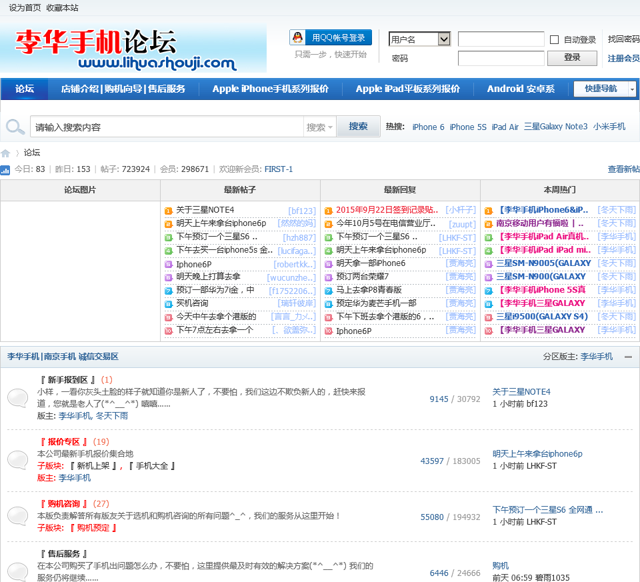Click rank 1 badge beside 关于三星NOTE4
This screenshot has height=582, width=640.
point(169,211)
